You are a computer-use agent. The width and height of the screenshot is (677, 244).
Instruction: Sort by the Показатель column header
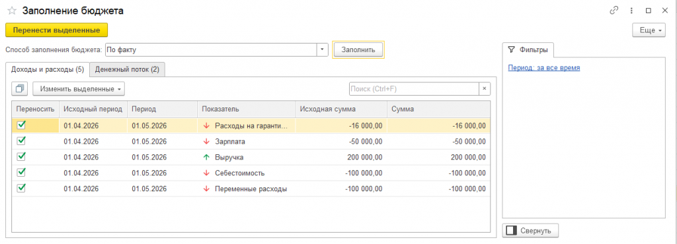click(x=247, y=109)
